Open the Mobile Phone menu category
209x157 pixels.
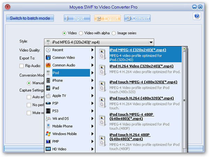pyautogui.click(x=70, y=126)
